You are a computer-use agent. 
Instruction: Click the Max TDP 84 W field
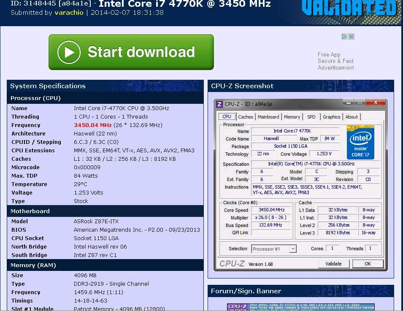(330, 138)
